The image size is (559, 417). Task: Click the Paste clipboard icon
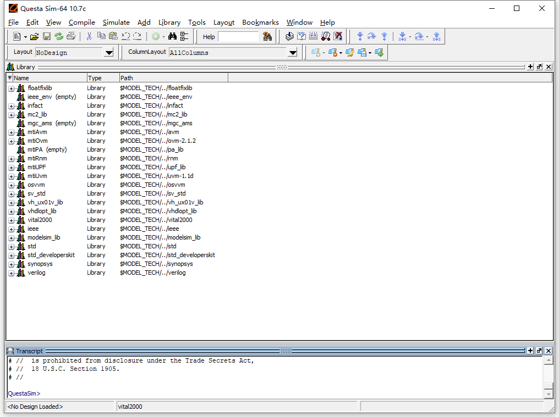tap(113, 36)
